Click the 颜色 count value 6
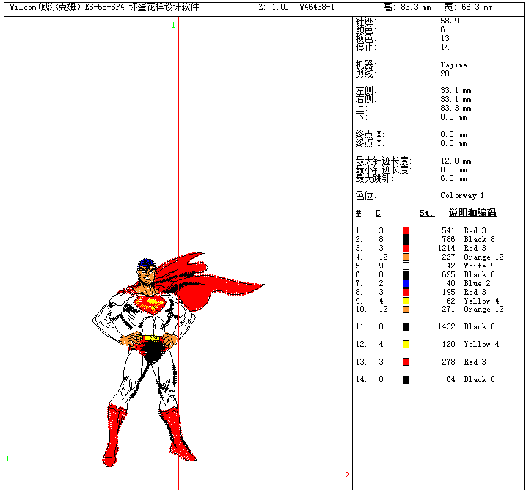526x490 pixels. click(x=442, y=29)
